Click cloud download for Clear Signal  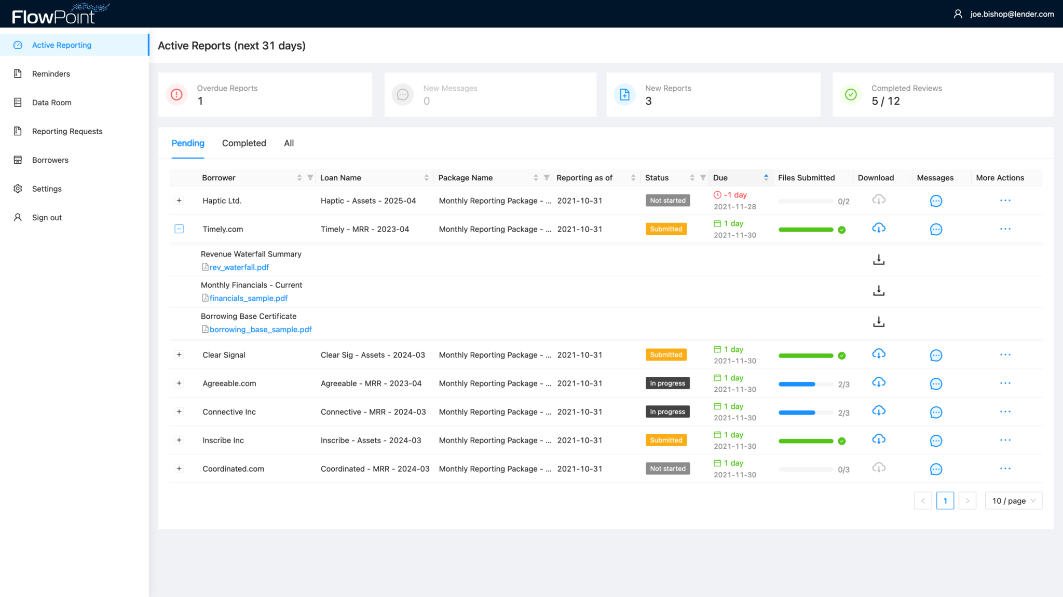878,354
